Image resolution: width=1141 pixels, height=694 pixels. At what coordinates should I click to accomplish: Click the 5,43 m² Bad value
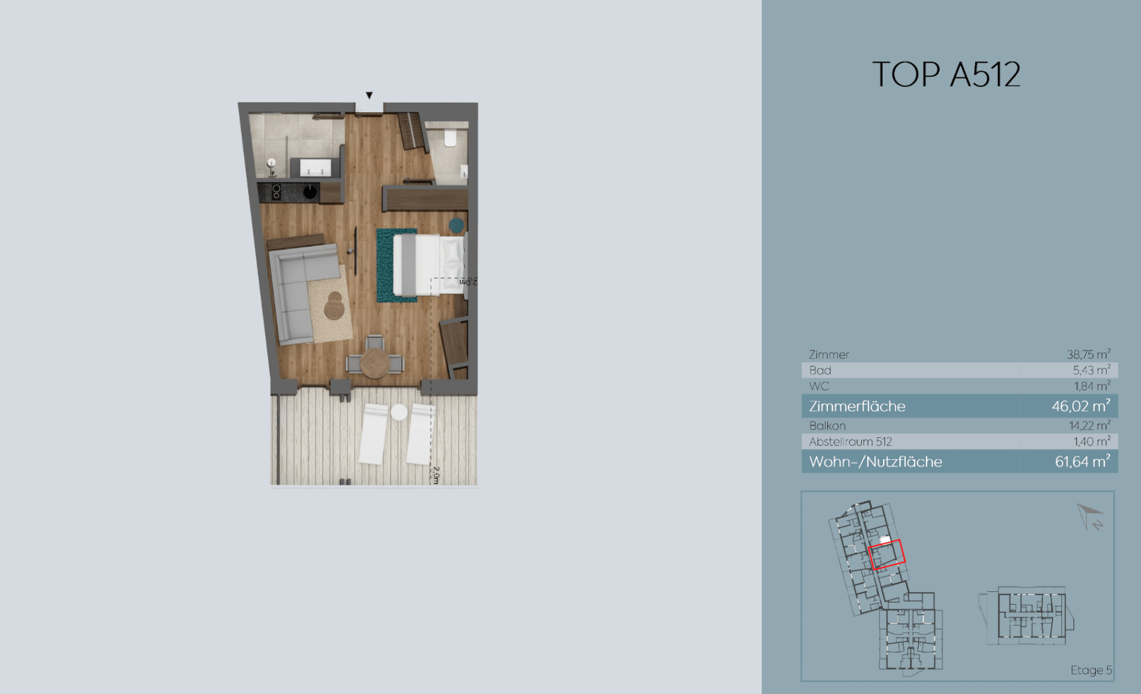click(1091, 370)
